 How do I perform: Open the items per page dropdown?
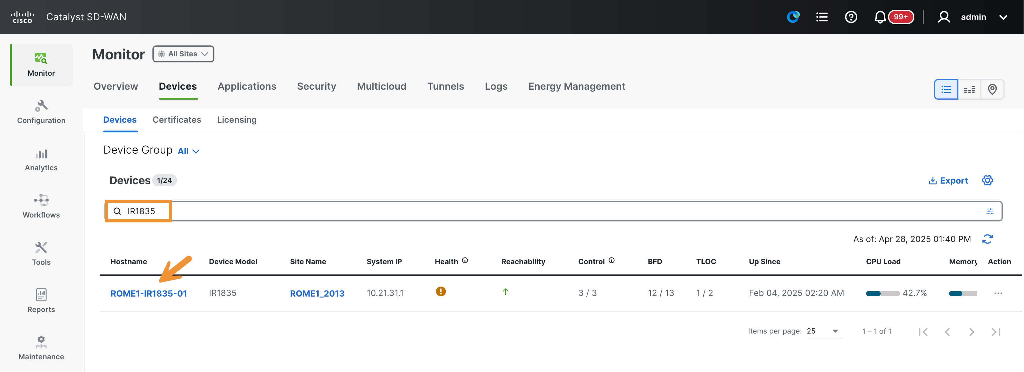(823, 331)
